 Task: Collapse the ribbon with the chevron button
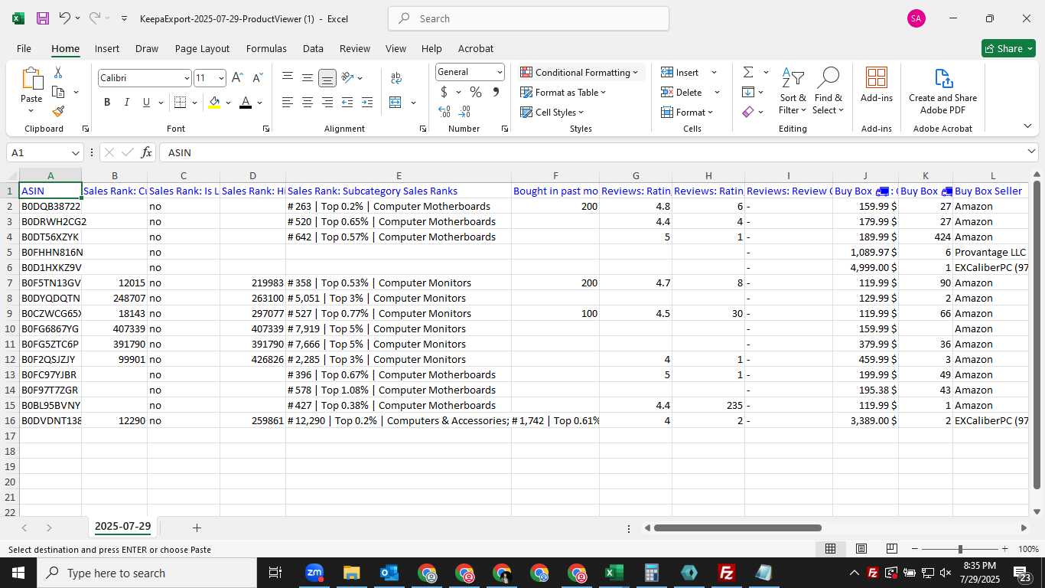pos(1027,126)
